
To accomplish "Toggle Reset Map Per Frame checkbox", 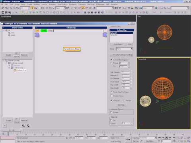I will pyautogui.click(x=111, y=92).
